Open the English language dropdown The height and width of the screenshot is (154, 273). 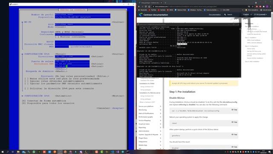tap(247, 15)
